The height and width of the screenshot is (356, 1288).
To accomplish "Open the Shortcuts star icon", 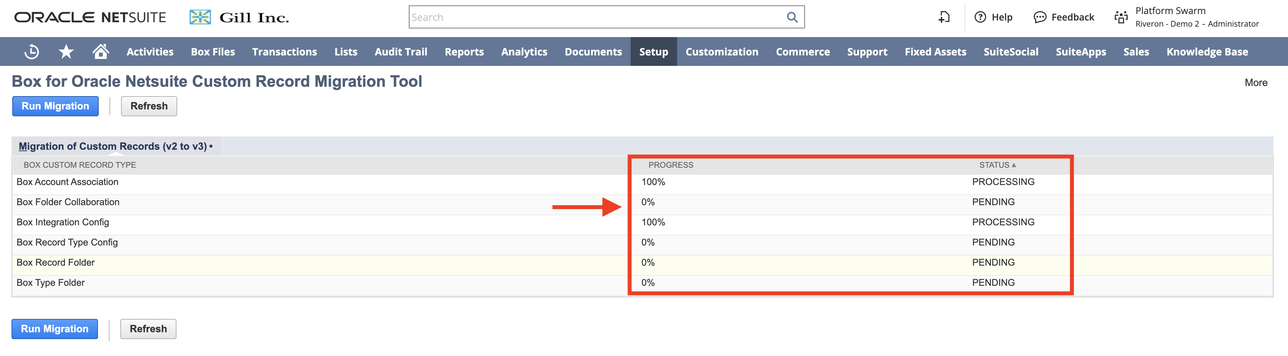I will click(66, 51).
